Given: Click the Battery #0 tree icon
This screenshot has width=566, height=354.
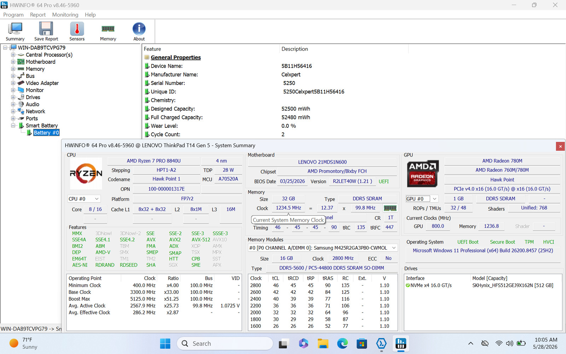Looking at the screenshot, I should tap(29, 133).
